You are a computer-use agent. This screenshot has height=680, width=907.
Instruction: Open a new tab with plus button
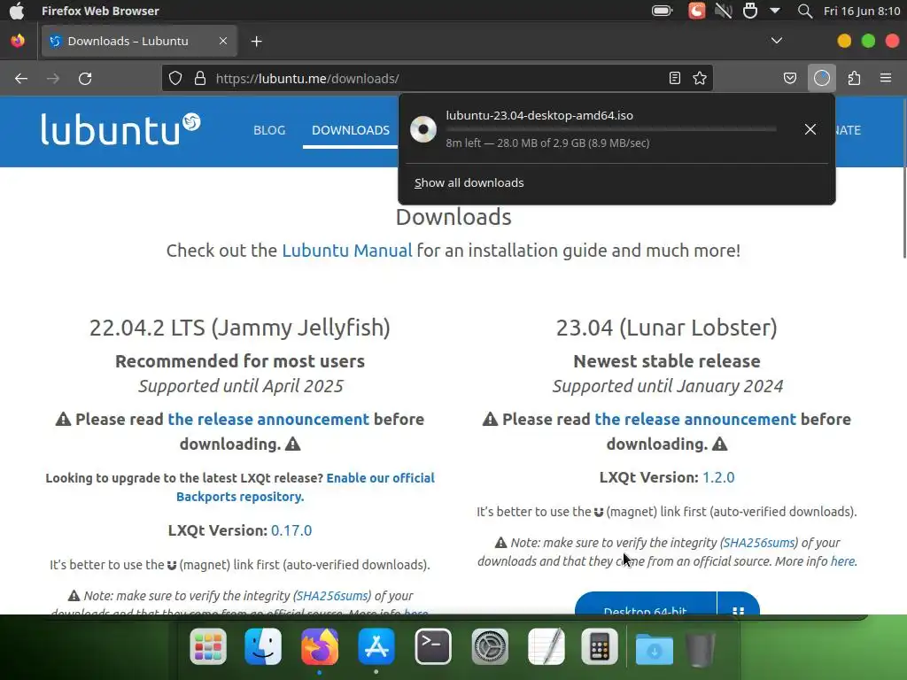[x=257, y=41]
